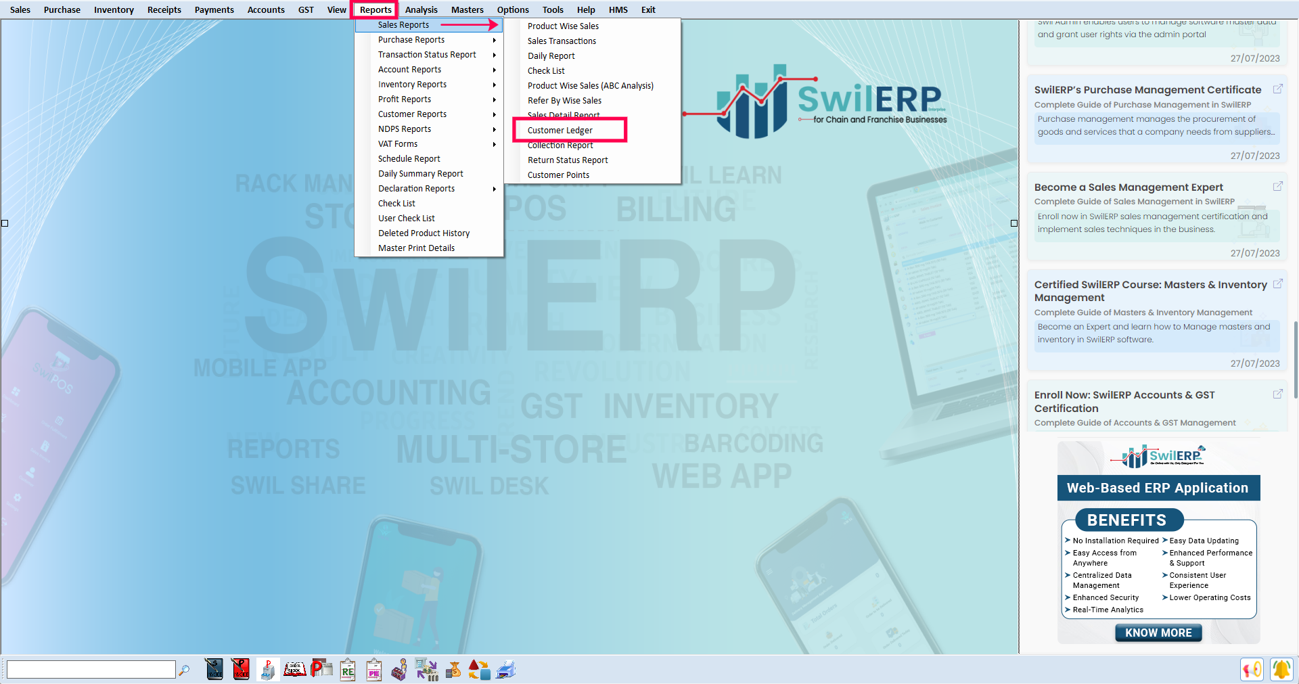Screen dimensions: 1299x684
Task: Open external link icon for Accounts & GST Certification
Action: [1277, 394]
